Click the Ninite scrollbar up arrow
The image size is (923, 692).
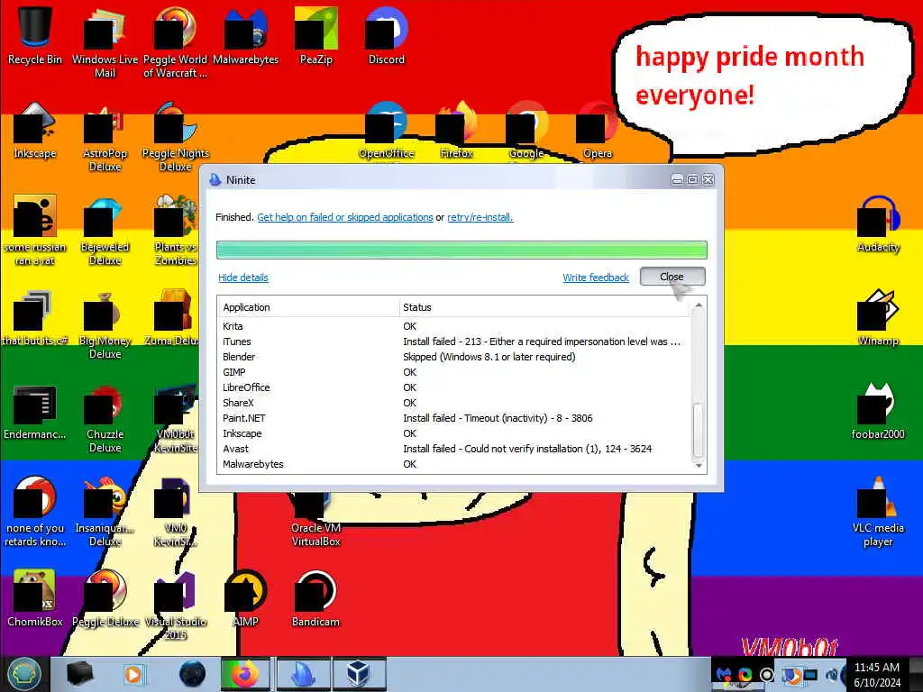pos(699,305)
